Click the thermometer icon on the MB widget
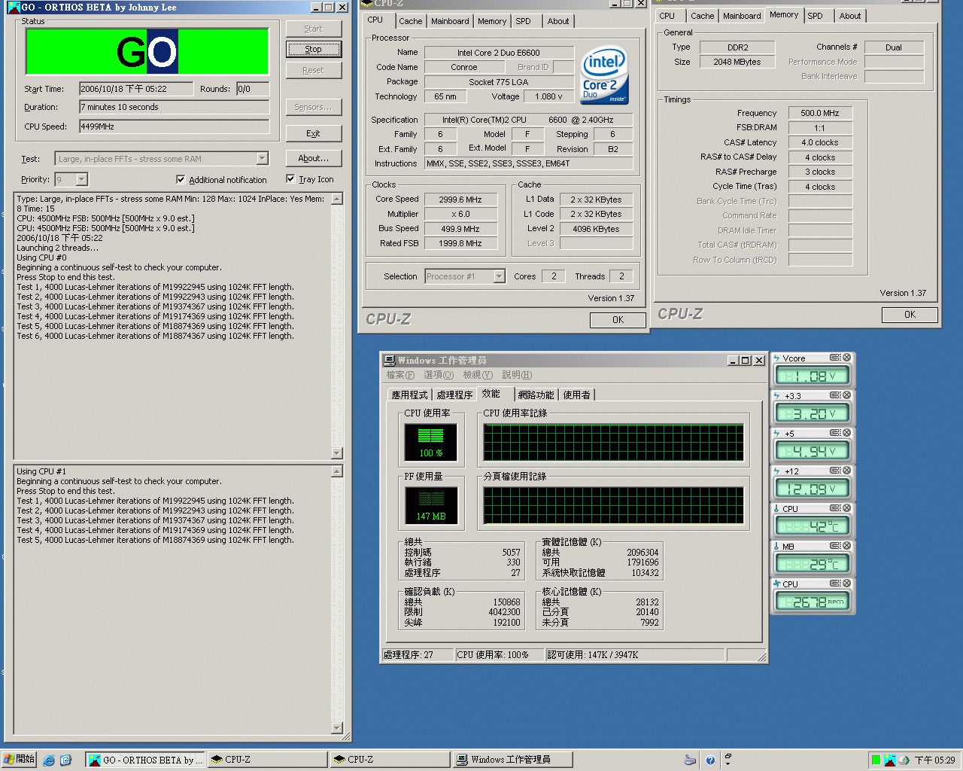This screenshot has height=771, width=963. point(776,547)
